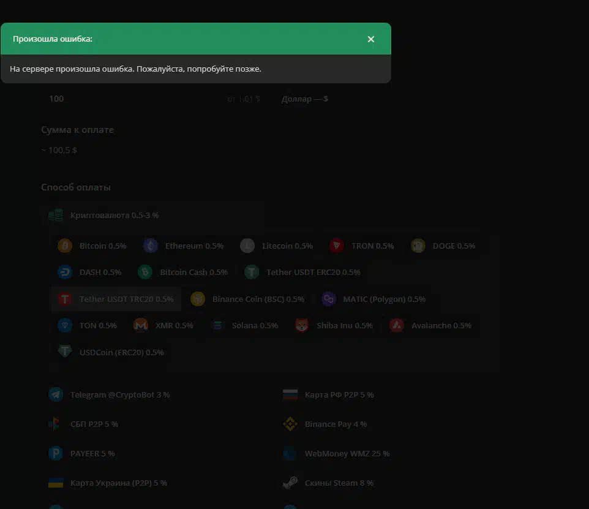Click the Ethereum diamond icon
The width and height of the screenshot is (589, 509).
[151, 246]
